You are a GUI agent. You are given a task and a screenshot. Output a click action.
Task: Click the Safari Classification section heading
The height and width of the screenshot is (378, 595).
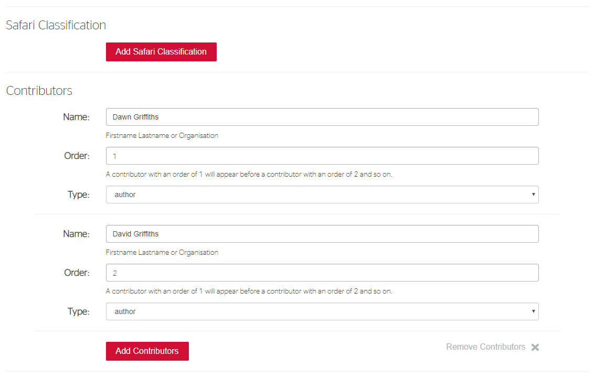[x=56, y=25]
